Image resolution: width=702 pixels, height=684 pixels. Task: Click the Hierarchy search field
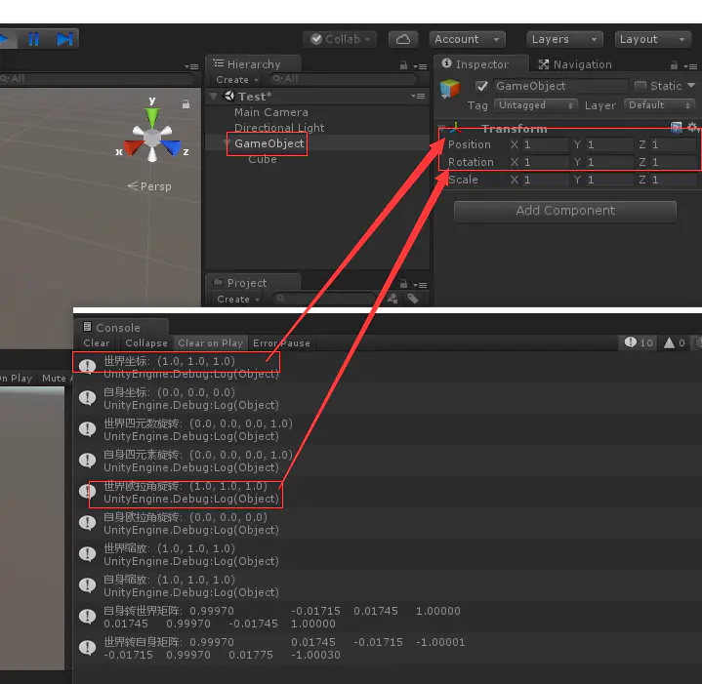(x=343, y=79)
